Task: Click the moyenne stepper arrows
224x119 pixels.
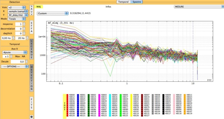Action: pos(24,24)
